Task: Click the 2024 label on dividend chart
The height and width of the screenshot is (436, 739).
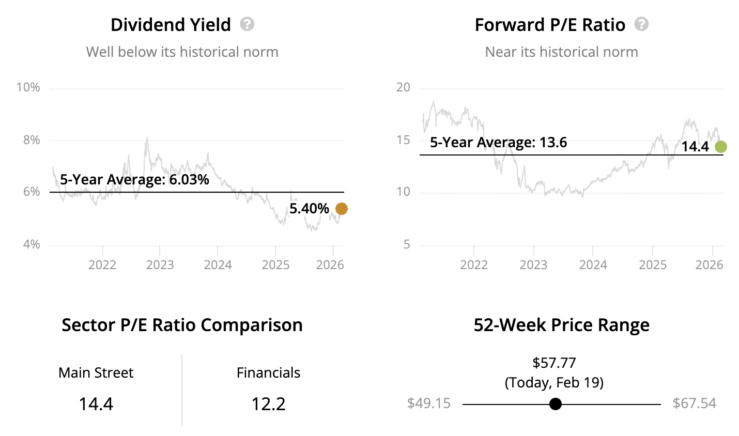Action: click(x=218, y=265)
